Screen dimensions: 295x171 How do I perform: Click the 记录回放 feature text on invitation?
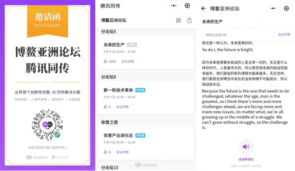[x=74, y=99]
